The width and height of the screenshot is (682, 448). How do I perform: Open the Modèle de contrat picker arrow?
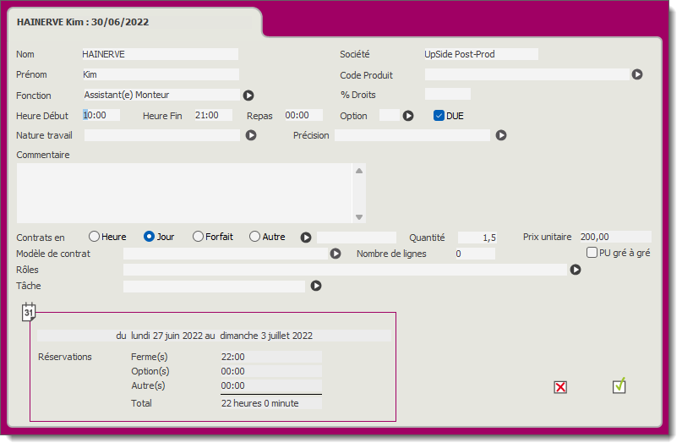click(x=336, y=254)
